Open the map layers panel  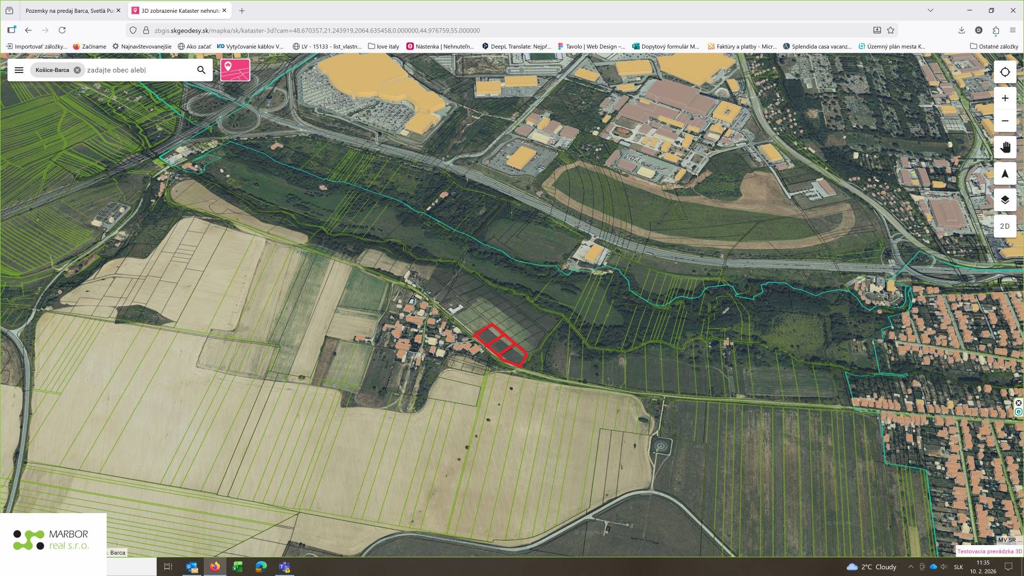coord(1005,200)
